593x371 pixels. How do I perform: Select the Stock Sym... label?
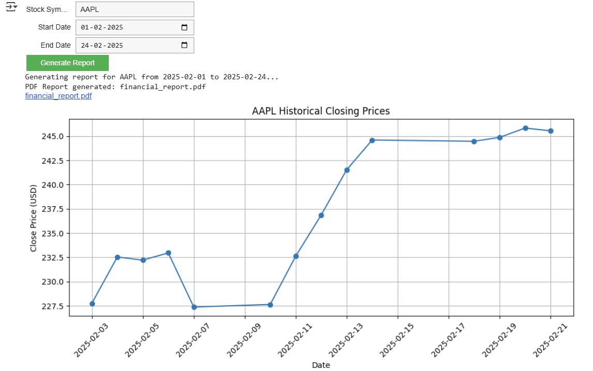[47, 9]
